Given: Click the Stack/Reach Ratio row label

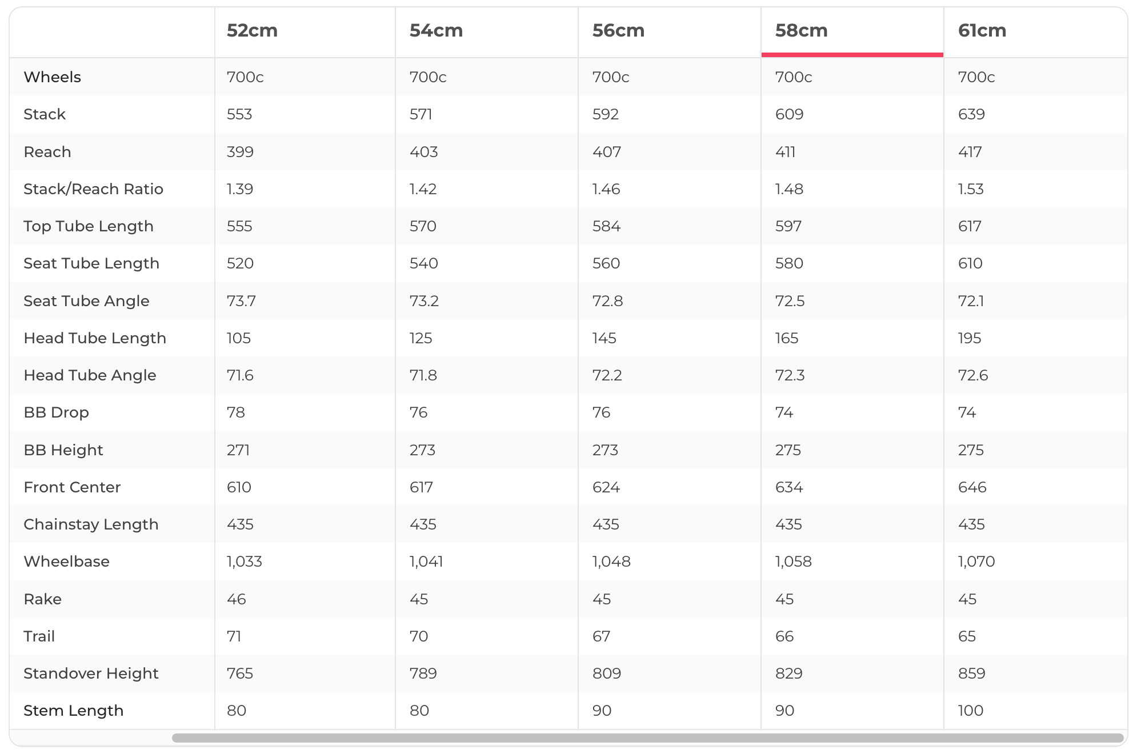Looking at the screenshot, I should (93, 189).
